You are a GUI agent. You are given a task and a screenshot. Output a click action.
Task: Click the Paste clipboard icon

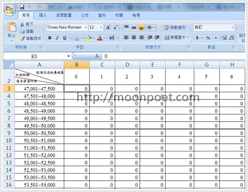[12, 27]
